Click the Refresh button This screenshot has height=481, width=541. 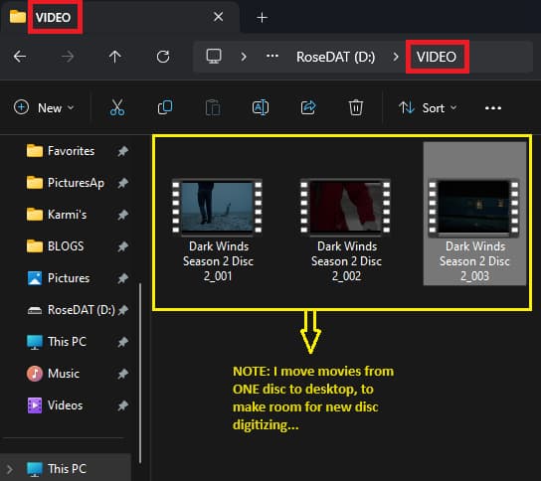click(163, 57)
